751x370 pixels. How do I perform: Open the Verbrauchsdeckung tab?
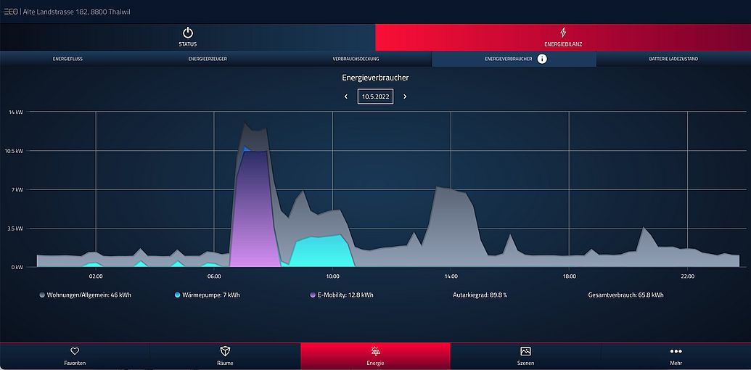[x=356, y=59]
